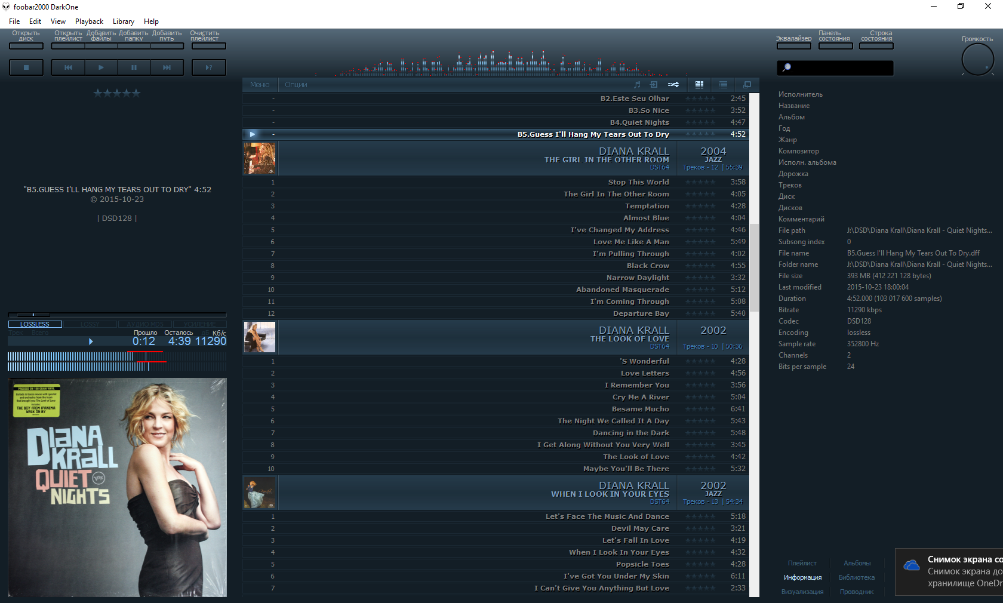The width and height of the screenshot is (1003, 603).
Task: Select the track Popsicle Toes
Action: click(x=496, y=564)
